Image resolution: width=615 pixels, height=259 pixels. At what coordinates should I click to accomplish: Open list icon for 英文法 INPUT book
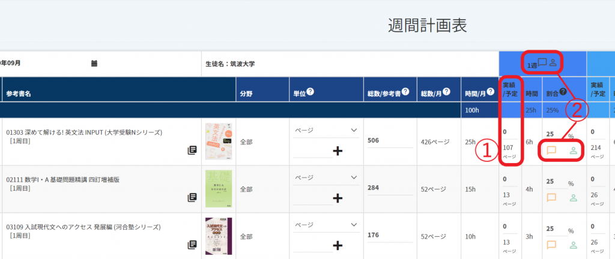tap(192, 150)
